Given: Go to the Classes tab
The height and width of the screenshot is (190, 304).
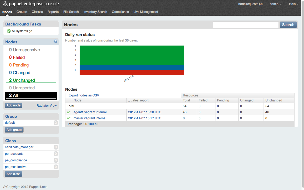Looking at the screenshot, I should click(37, 12).
